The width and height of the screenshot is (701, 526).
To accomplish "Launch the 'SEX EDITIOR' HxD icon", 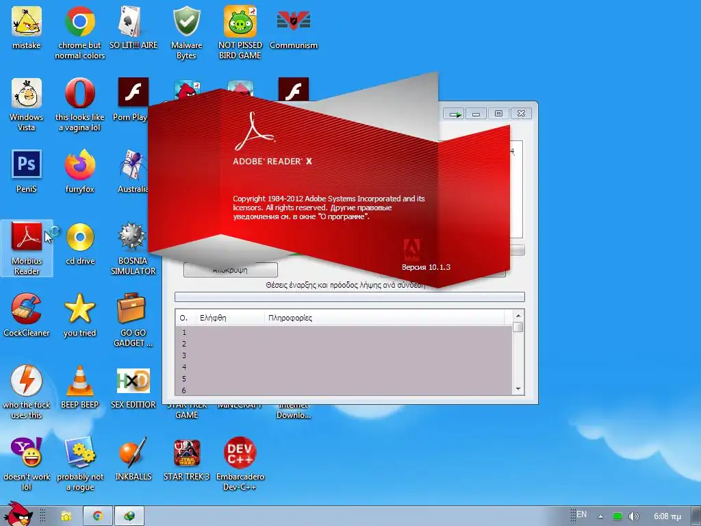I will [133, 381].
